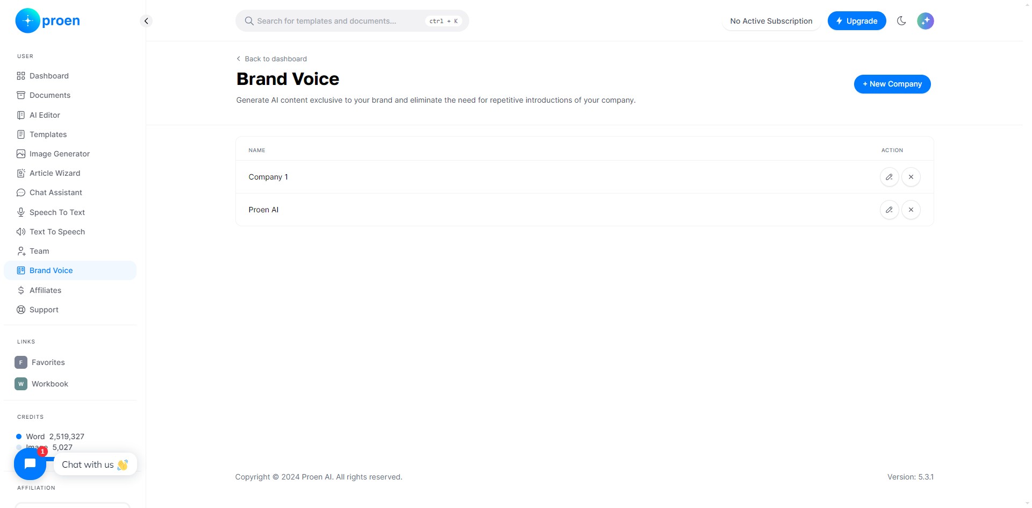Screen dimensions: 1032x508
Task: Create a New Company
Action: point(892,84)
